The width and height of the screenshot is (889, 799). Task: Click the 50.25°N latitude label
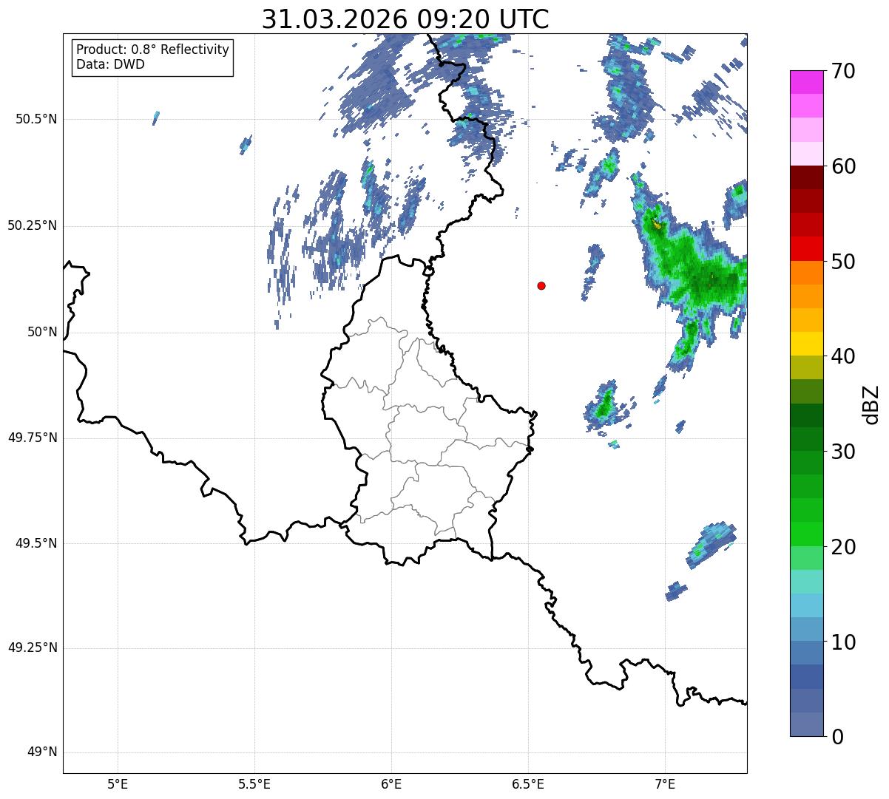[33, 225]
